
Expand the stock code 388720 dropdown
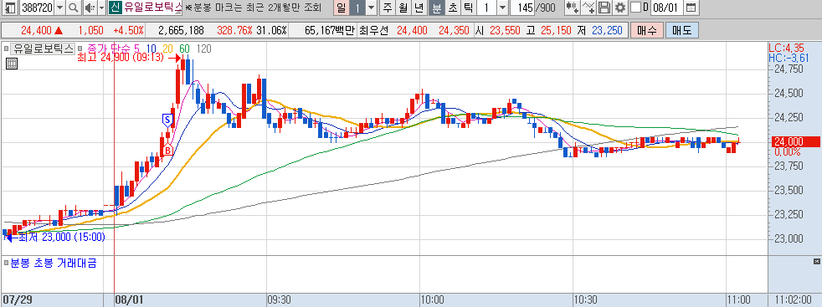[59, 8]
